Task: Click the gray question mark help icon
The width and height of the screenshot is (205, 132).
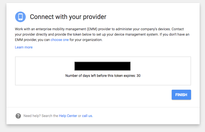Action: [18, 116]
